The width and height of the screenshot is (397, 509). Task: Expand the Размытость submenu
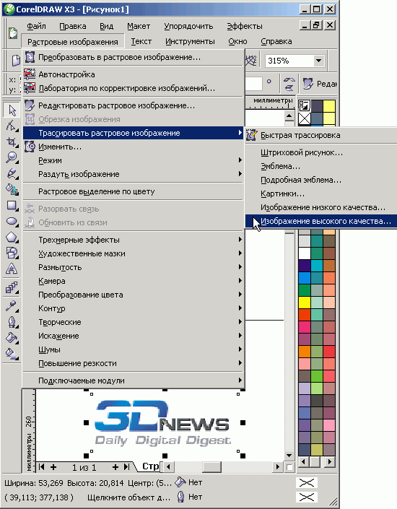tap(240, 267)
